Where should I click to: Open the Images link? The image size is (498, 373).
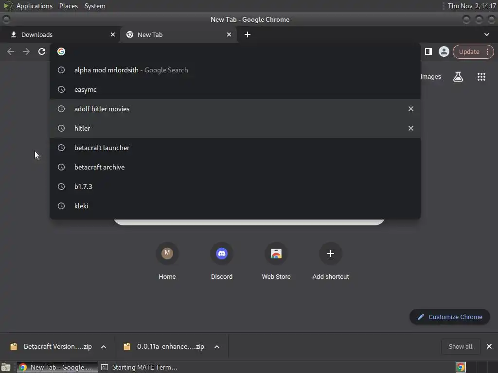[431, 76]
